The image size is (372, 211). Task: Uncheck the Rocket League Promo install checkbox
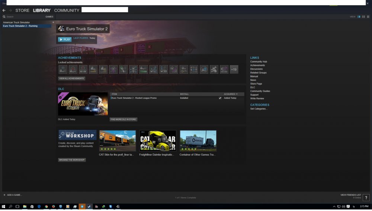click(220, 98)
